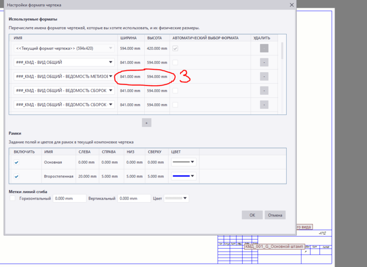Click the ОК button
The width and height of the screenshot is (367, 267).
[252, 215]
